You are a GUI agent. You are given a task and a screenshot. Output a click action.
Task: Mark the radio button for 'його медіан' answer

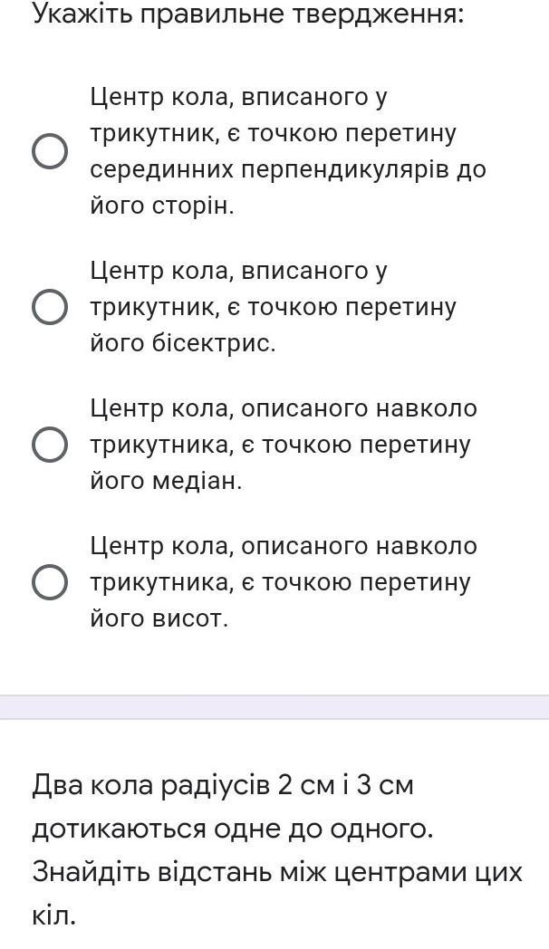[x=49, y=445]
